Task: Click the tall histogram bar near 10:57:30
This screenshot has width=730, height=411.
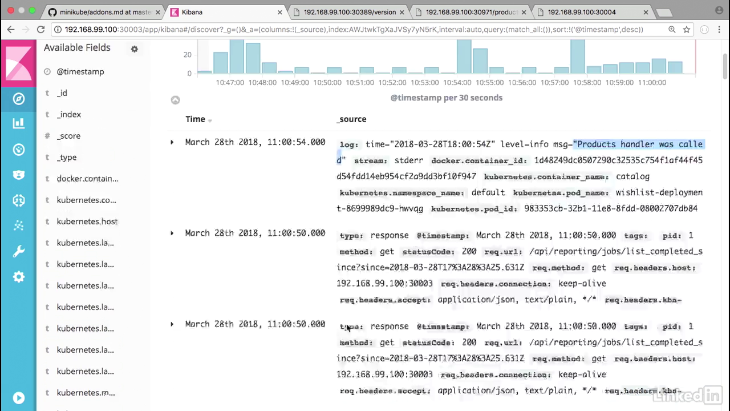Action: (578, 57)
